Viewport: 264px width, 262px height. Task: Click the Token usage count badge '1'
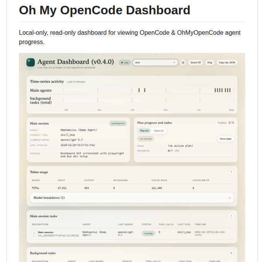(231, 172)
